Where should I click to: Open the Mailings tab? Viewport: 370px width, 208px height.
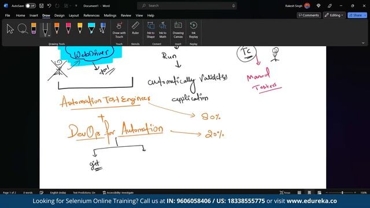pyautogui.click(x=110, y=16)
